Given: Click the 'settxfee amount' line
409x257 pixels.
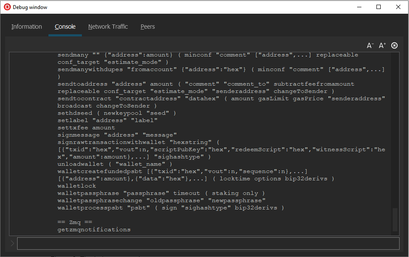Looking at the screenshot, I should click(x=86, y=128).
